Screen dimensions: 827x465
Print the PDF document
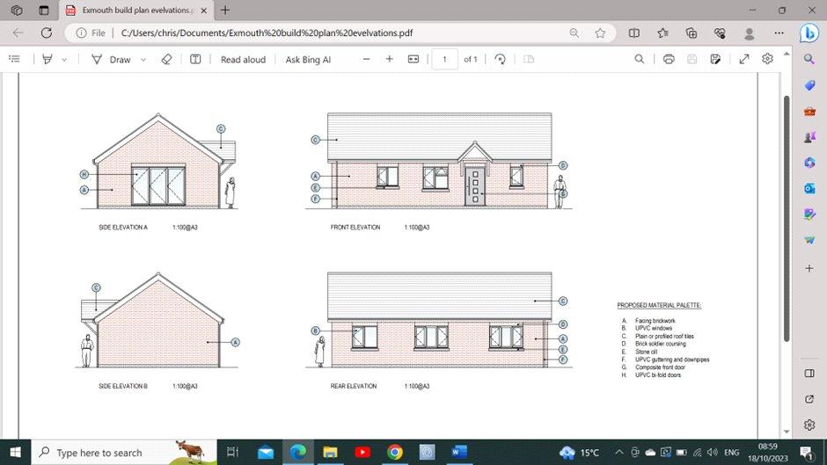pyautogui.click(x=669, y=59)
